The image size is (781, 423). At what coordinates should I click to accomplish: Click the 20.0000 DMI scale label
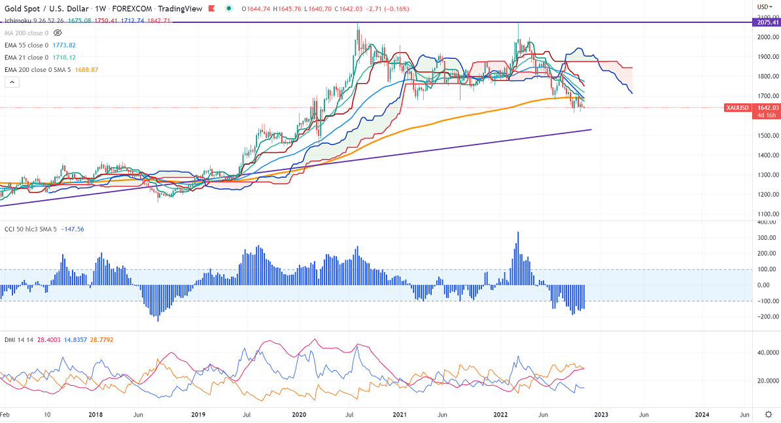769,381
